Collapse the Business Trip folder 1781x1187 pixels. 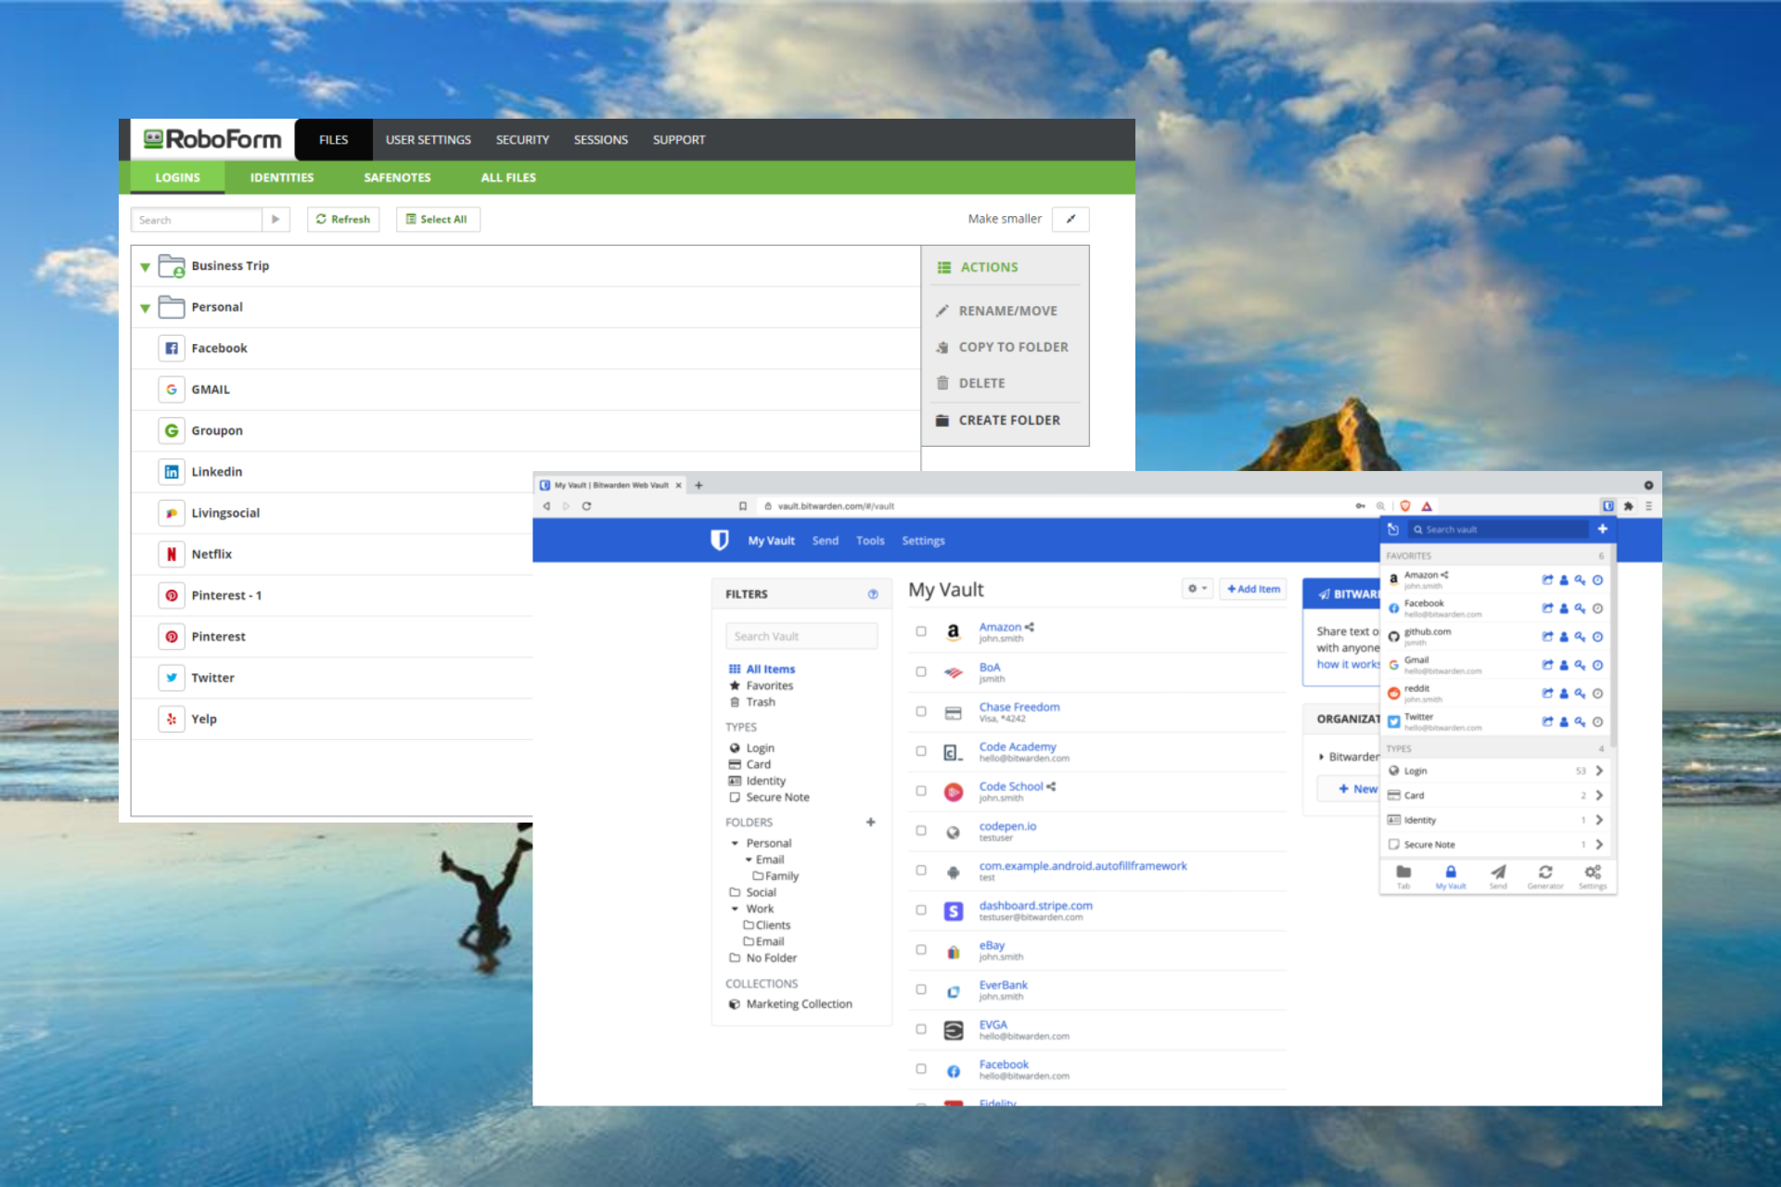click(145, 267)
